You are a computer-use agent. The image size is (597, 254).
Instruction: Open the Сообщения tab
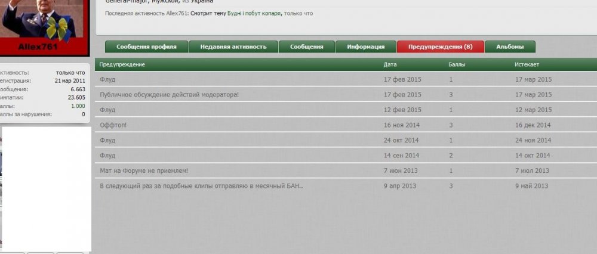tap(306, 47)
